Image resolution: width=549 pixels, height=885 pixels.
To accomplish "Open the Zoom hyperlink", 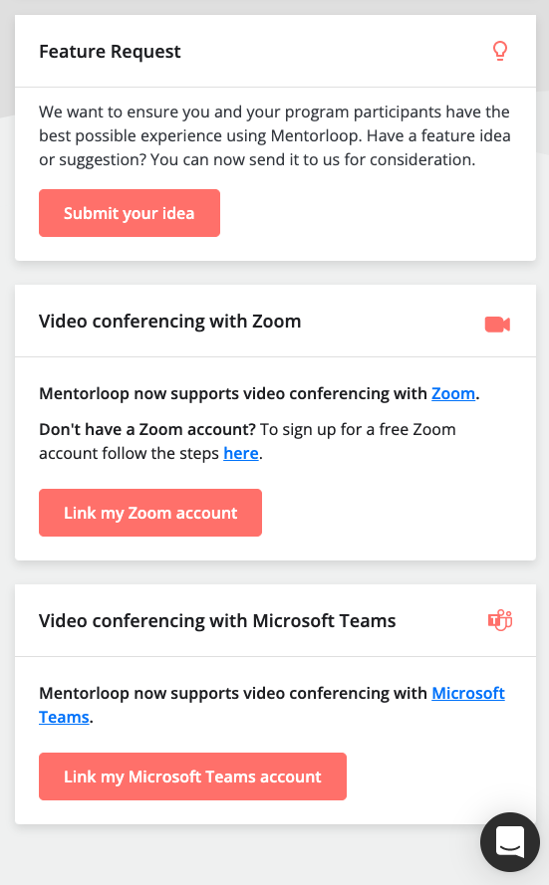I will [453, 393].
